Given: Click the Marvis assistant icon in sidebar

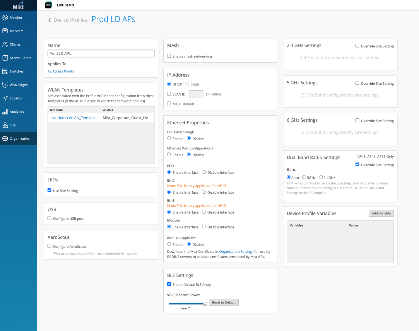Looking at the screenshot, I should point(5,31).
